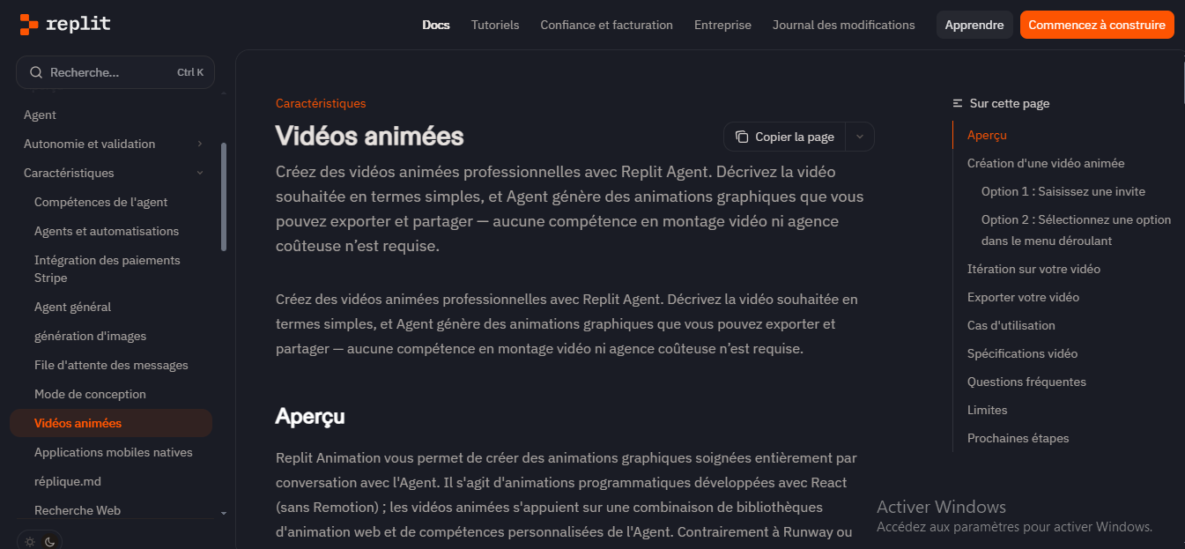Collapse the Caractéristiques sidebar section
The image size is (1185, 549).
pos(200,173)
